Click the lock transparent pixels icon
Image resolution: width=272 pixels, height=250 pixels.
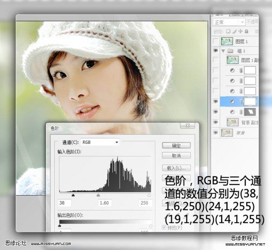(228, 31)
